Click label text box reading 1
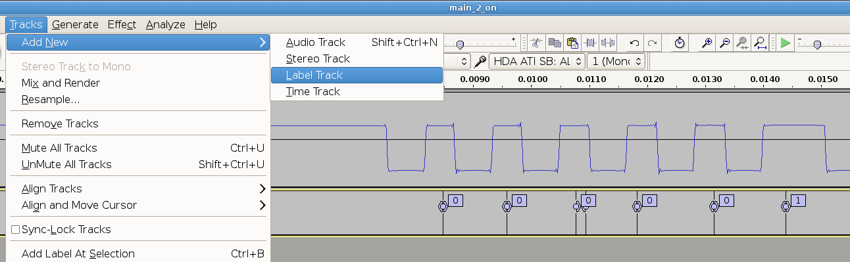850x262 pixels. pos(798,200)
